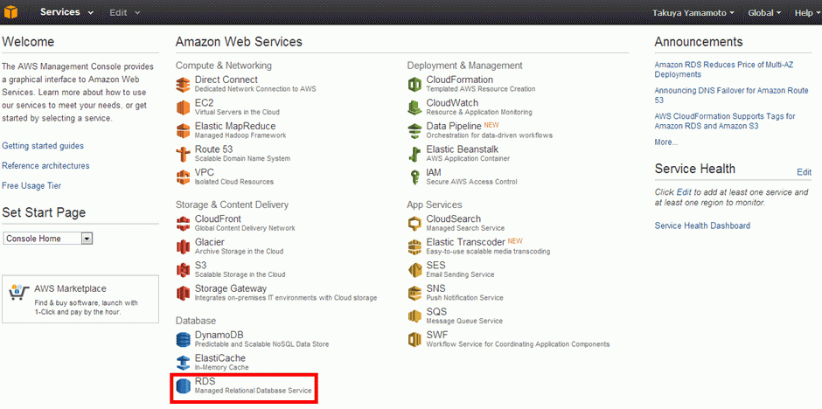
Task: Click the DynamoDB database icon
Action: pyautogui.click(x=183, y=339)
